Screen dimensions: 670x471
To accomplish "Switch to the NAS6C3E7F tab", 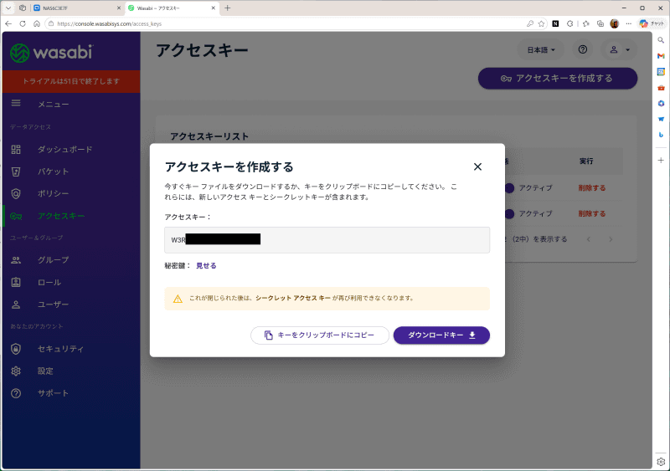I will coord(77,8).
